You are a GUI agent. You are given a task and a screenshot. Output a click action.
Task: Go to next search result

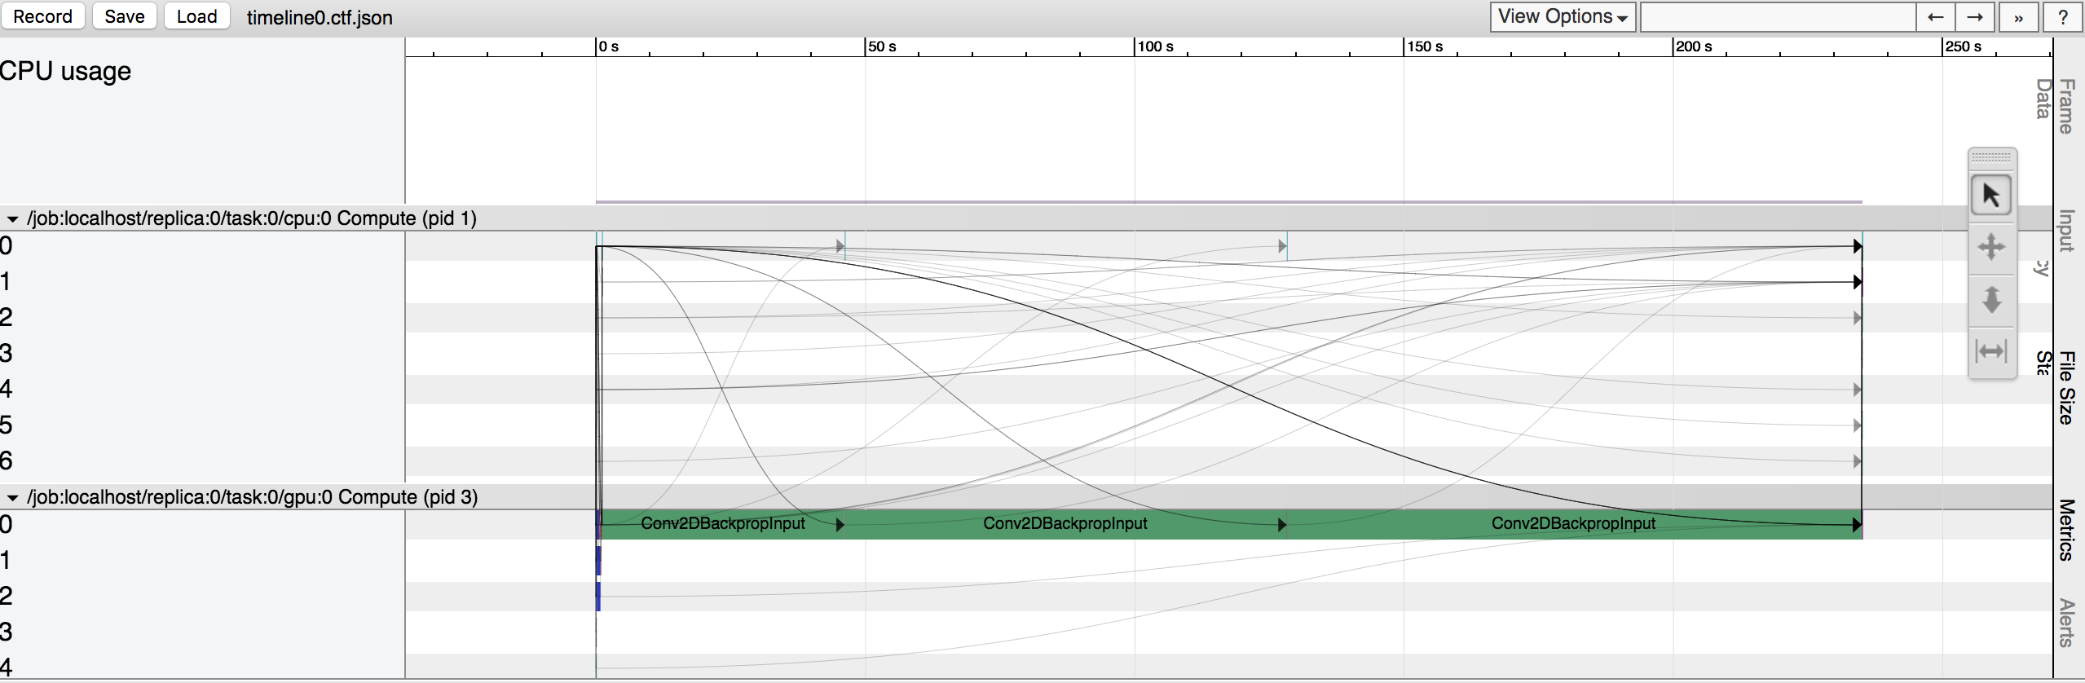pyautogui.click(x=1975, y=17)
